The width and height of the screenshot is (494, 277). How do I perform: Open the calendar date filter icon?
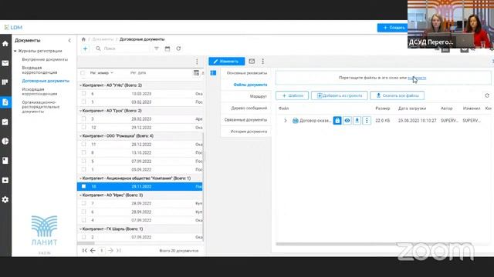tap(167, 48)
